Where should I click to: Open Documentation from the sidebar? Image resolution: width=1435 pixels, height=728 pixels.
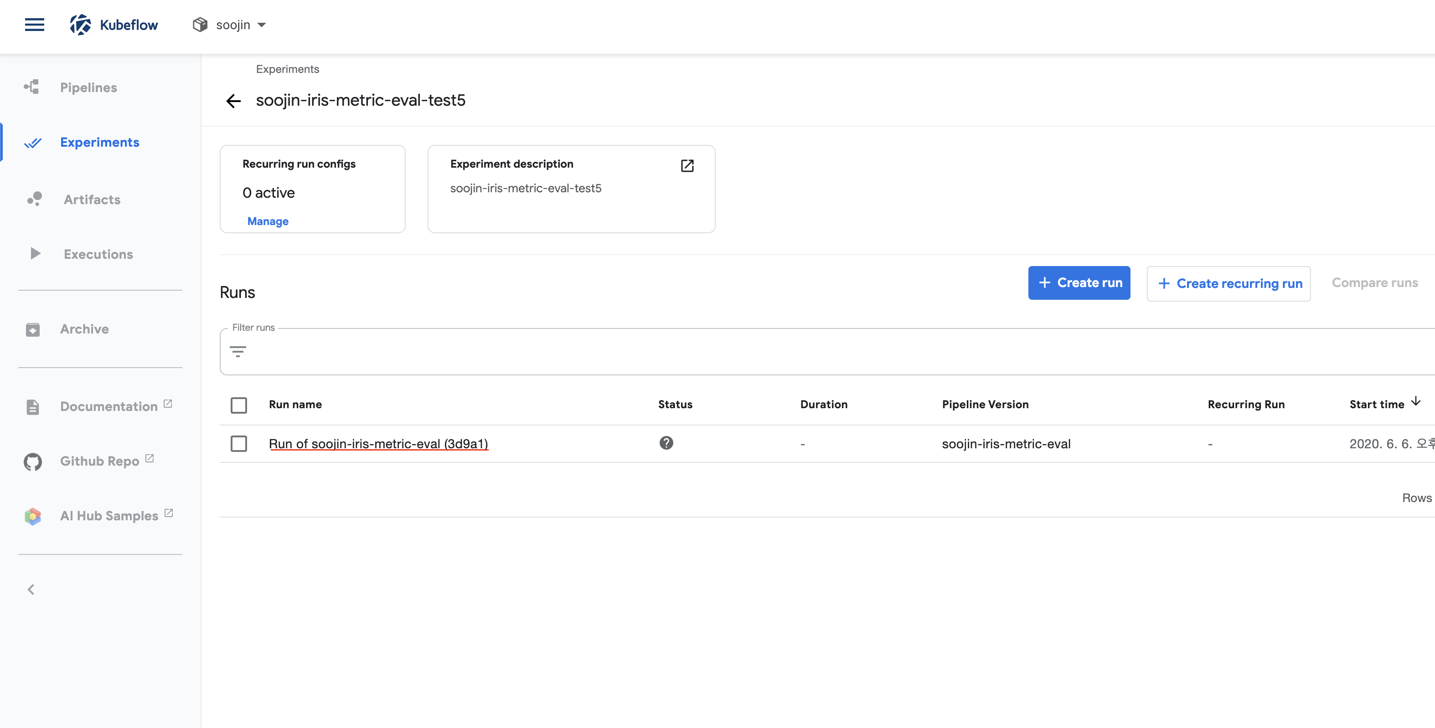click(108, 407)
